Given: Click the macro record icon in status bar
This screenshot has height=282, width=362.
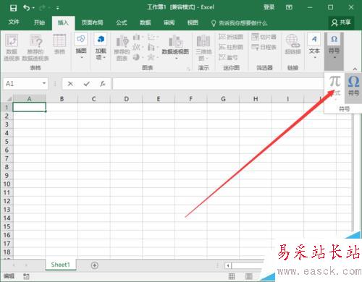Looking at the screenshot, I should tap(26, 276).
